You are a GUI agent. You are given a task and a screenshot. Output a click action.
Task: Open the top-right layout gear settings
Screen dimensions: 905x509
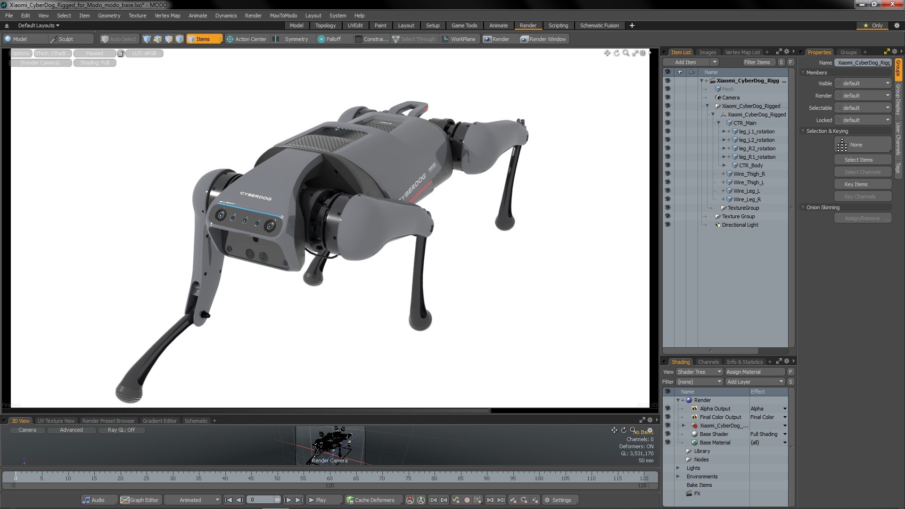[897, 25]
